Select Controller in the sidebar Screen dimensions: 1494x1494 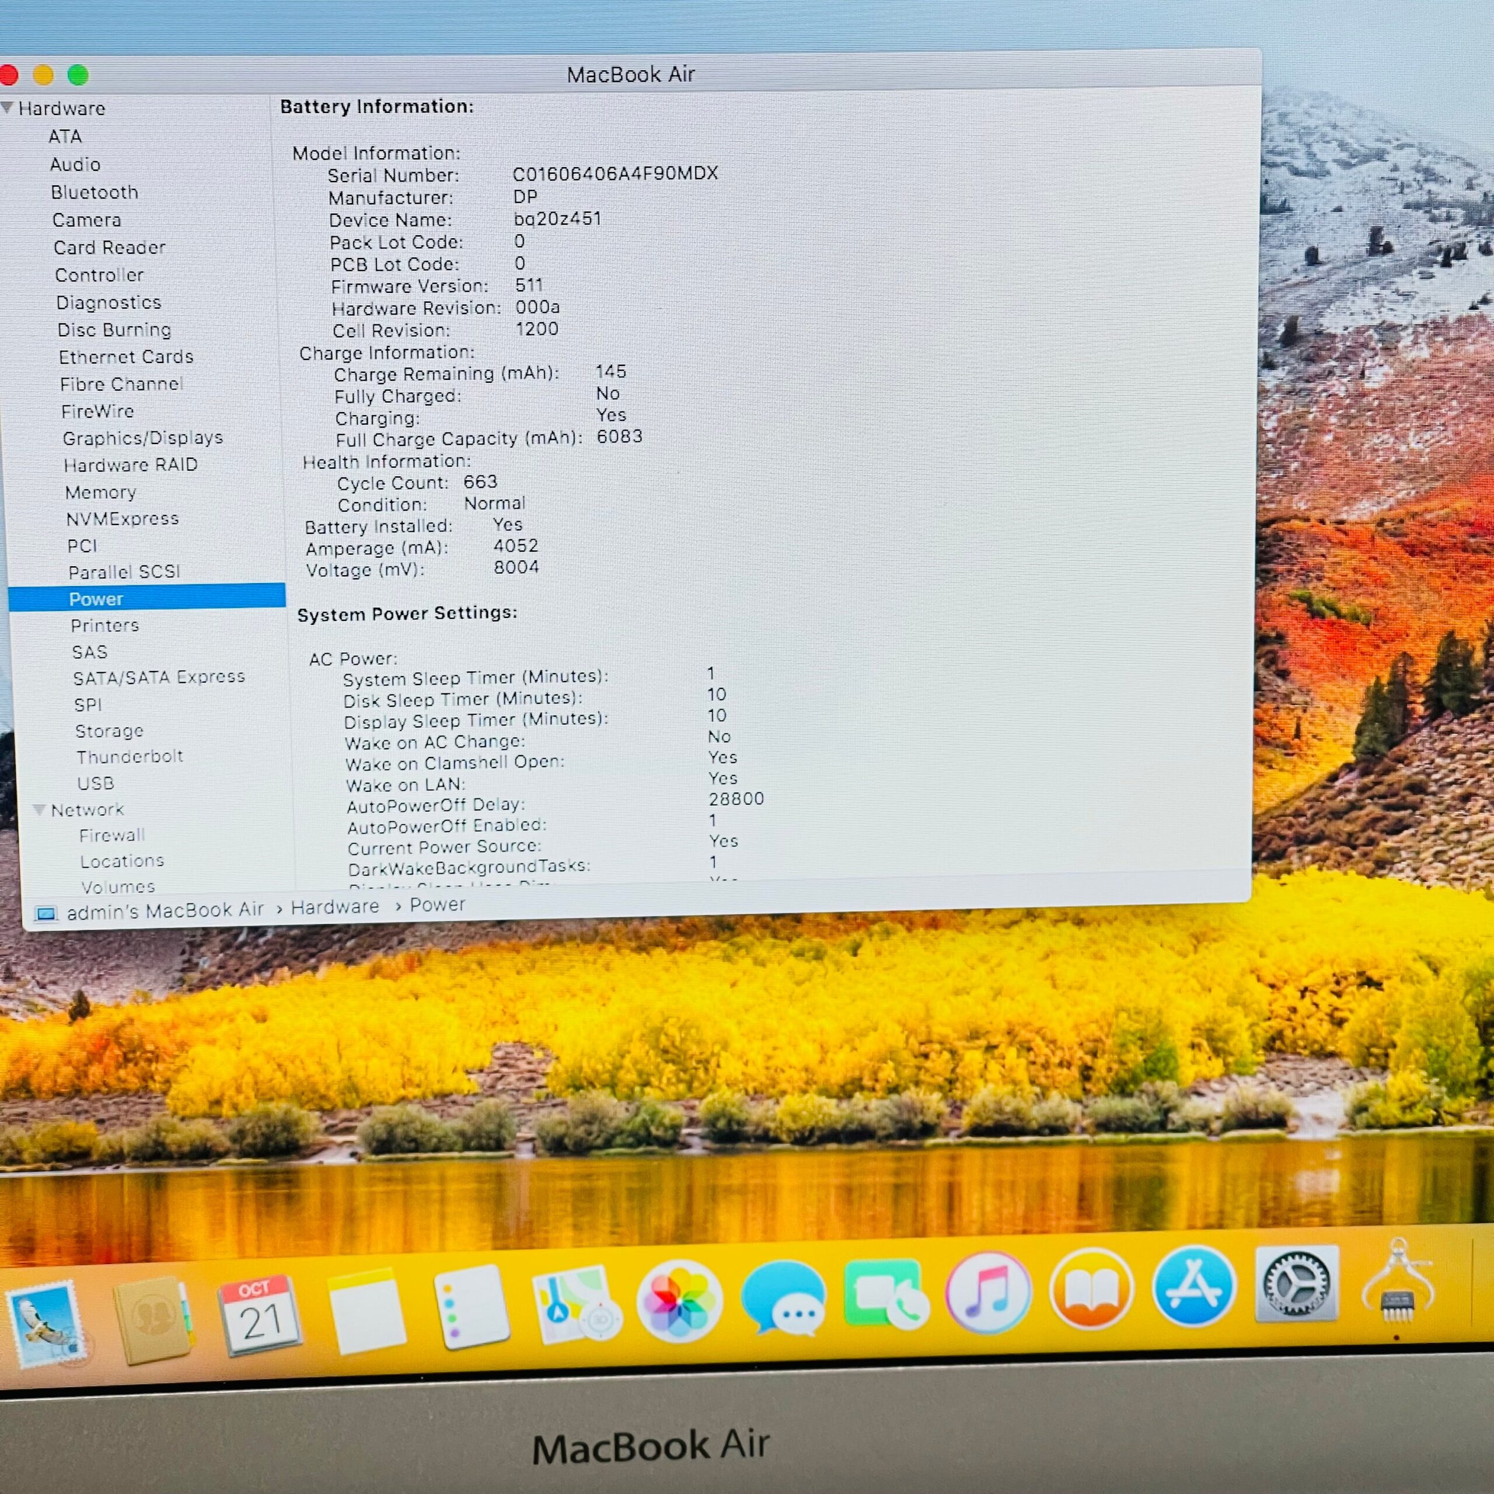click(99, 275)
